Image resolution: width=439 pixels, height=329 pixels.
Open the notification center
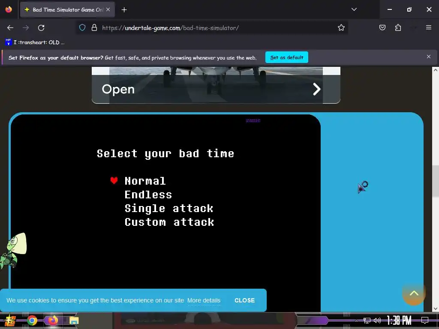coord(425,320)
